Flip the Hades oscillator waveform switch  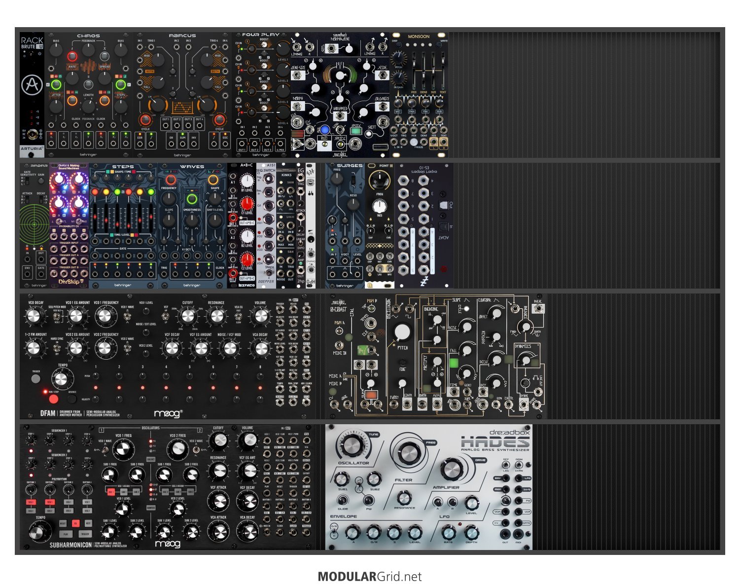358,485
